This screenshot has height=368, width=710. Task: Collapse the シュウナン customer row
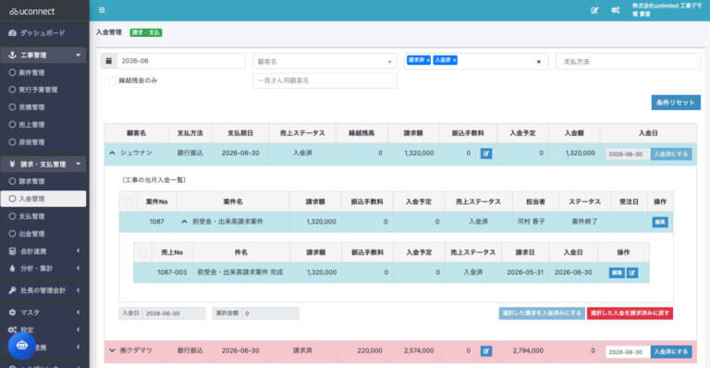(112, 153)
